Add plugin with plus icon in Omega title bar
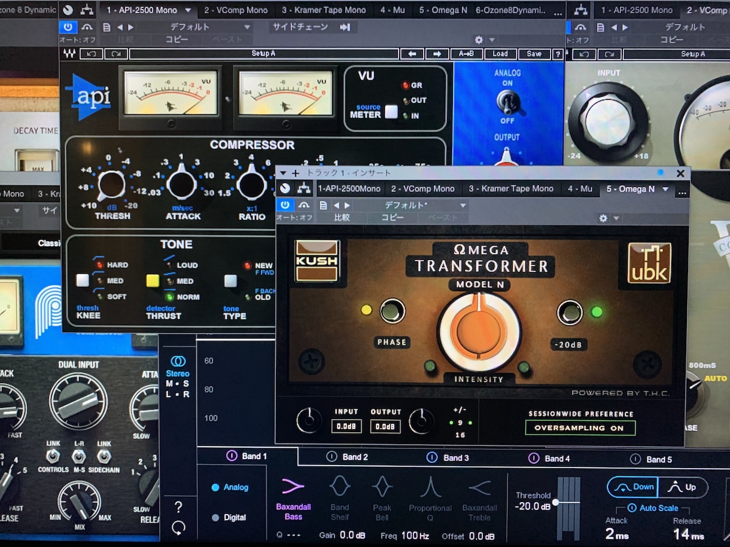Image resolution: width=730 pixels, height=547 pixels. (296, 173)
